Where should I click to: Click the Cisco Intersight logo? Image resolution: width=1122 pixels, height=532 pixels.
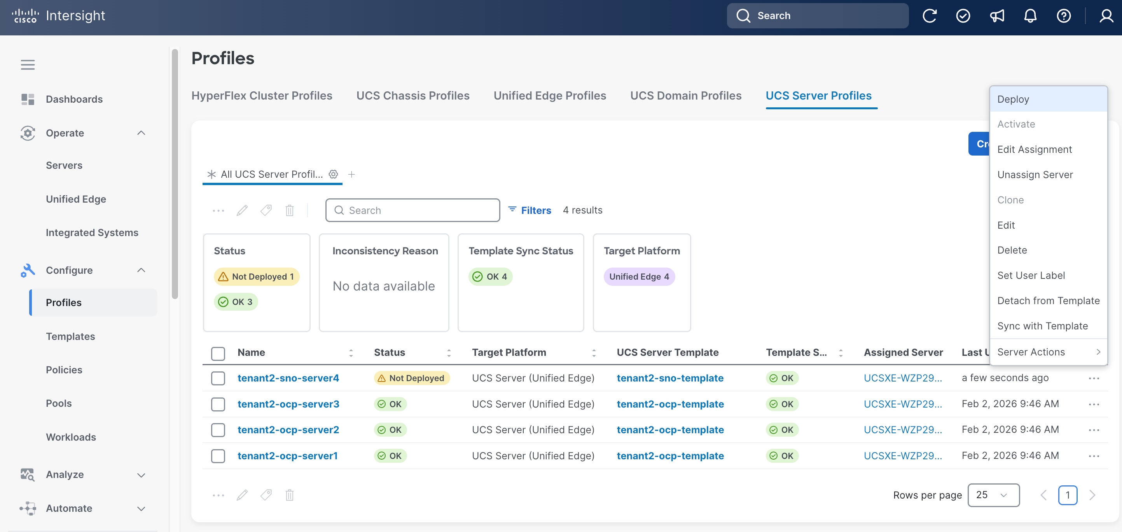[x=58, y=16]
